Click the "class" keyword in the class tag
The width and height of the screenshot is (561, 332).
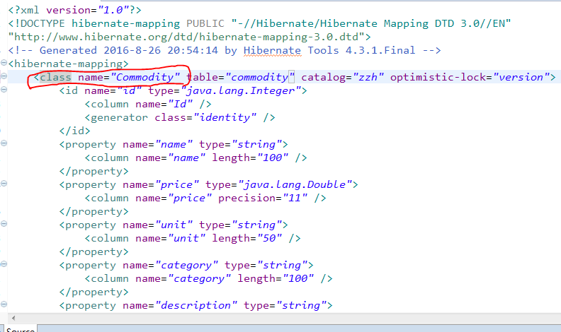pyautogui.click(x=55, y=78)
